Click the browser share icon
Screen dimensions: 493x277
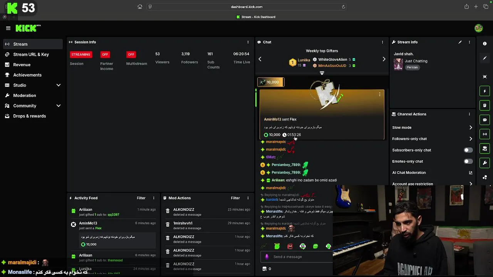466,7
